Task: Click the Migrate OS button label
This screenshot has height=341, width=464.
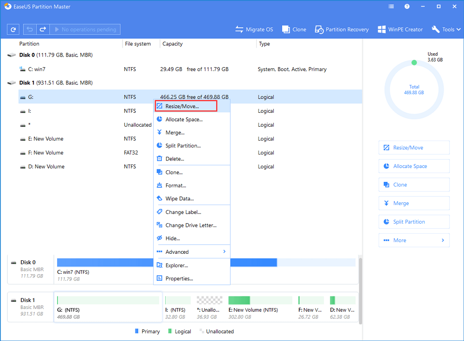Action: tap(259, 29)
